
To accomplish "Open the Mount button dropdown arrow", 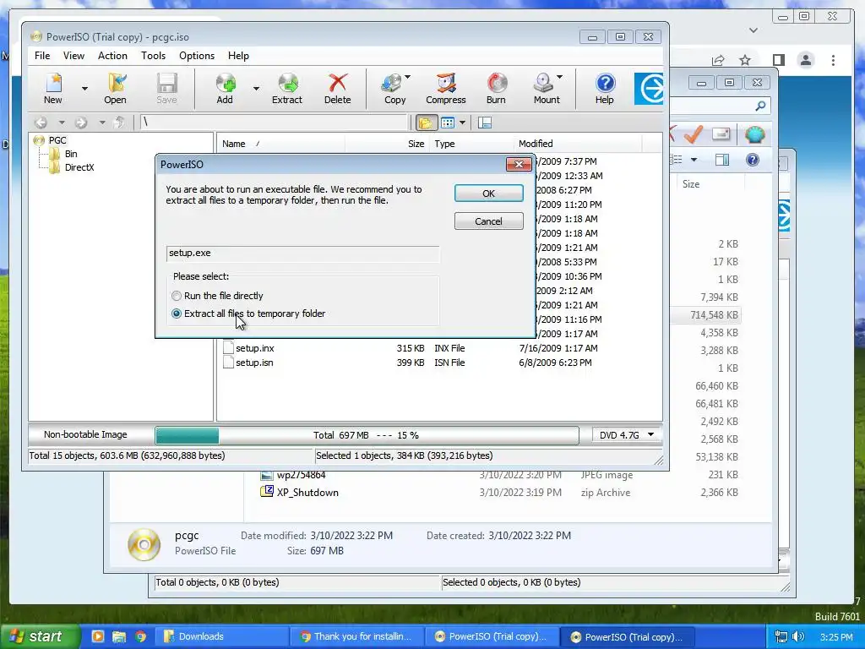I will pyautogui.click(x=559, y=77).
